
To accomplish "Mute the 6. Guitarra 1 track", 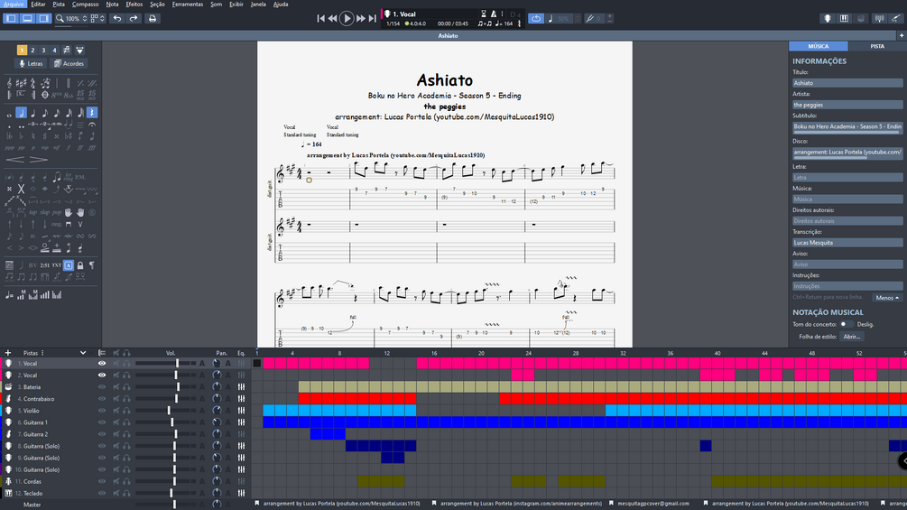I will point(116,422).
